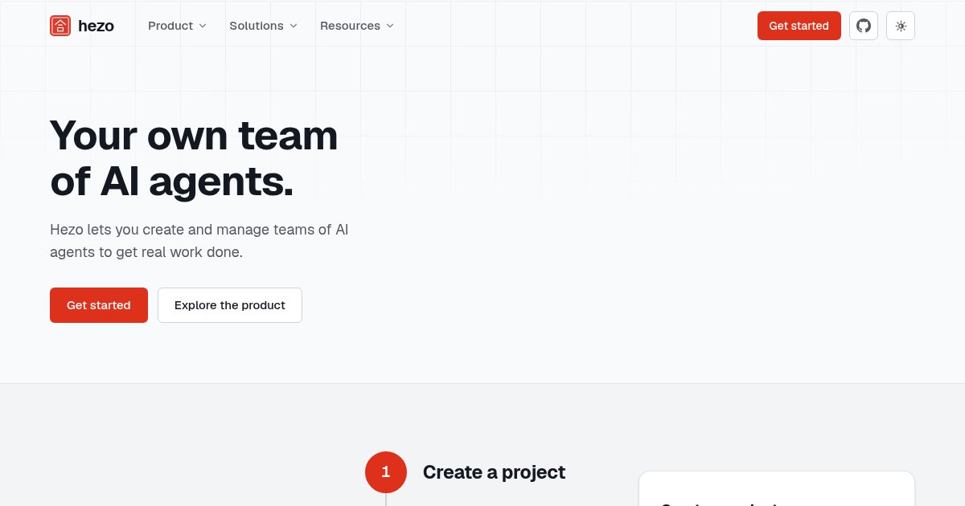
Task: Click the Explore the product button
Action: pos(230,305)
